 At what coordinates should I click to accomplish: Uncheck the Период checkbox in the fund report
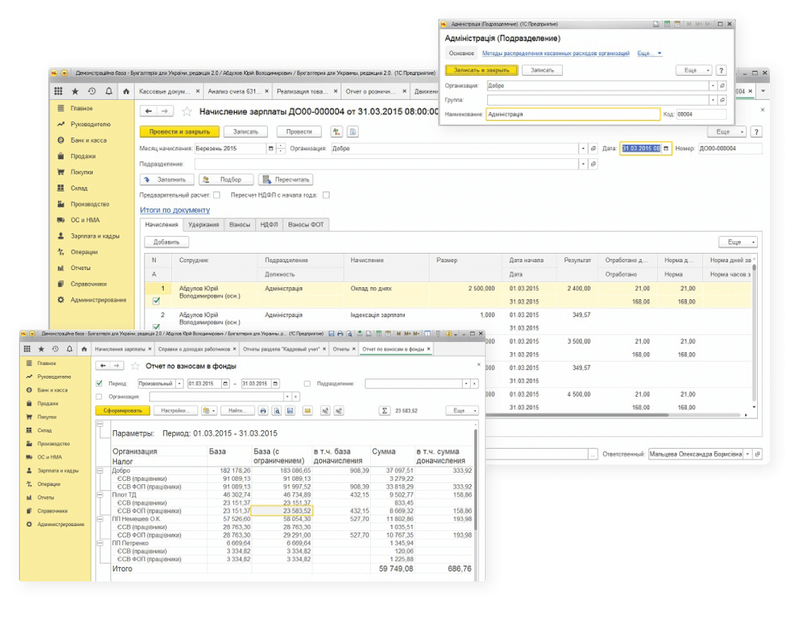[x=99, y=384]
